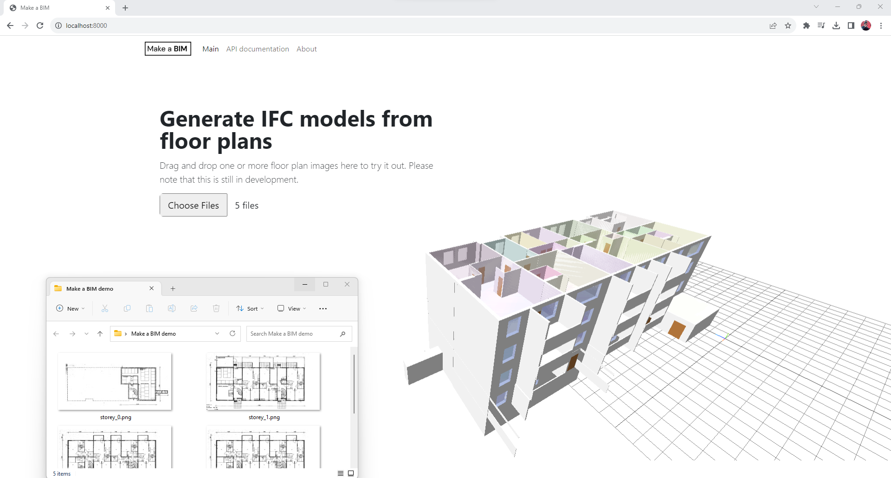
Task: Bookmark this tab with star icon
Action: [x=788, y=25]
